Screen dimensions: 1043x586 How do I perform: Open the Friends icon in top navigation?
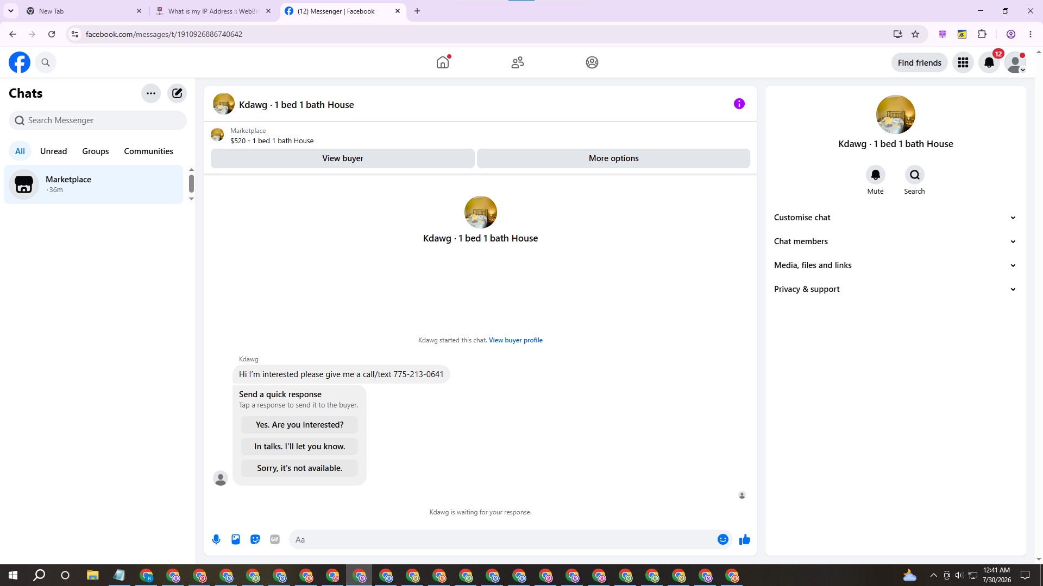click(x=518, y=62)
